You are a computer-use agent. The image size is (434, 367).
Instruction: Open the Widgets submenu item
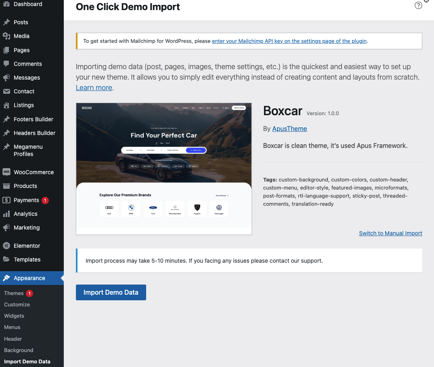[14, 316]
